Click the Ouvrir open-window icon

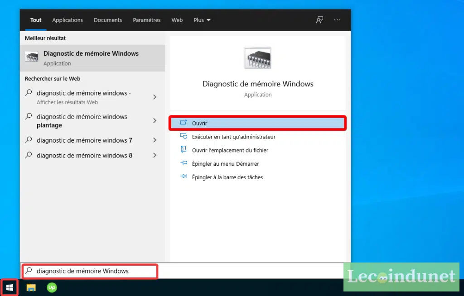click(x=184, y=122)
